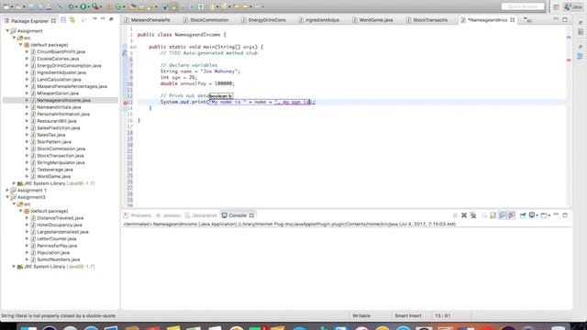Collapse the Assignment3 project node
Image resolution: width=587 pixels, height=330 pixels.
7,197
